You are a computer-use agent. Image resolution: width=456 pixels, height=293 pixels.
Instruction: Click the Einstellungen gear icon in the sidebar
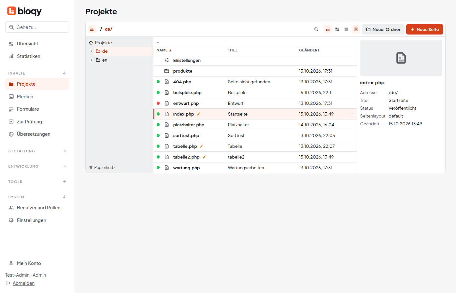tap(11, 220)
